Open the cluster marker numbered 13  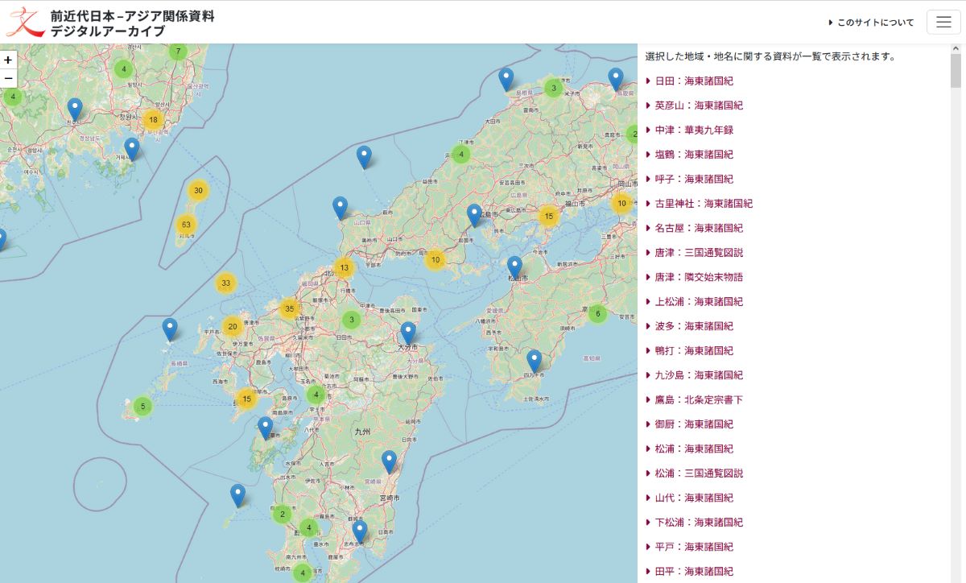point(345,267)
